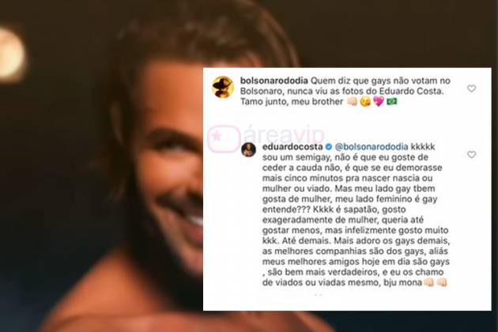Like eduardocosta's reply using its heart icon
498x332 pixels.
click(x=471, y=155)
